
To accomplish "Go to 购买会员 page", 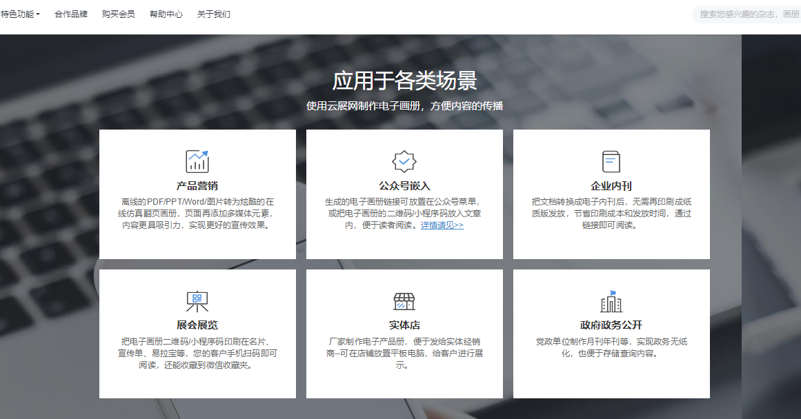I will pos(119,14).
